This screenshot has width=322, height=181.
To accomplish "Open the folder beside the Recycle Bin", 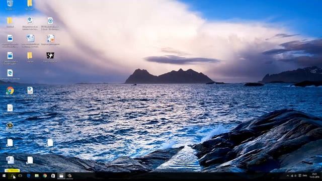I will 30,4.
